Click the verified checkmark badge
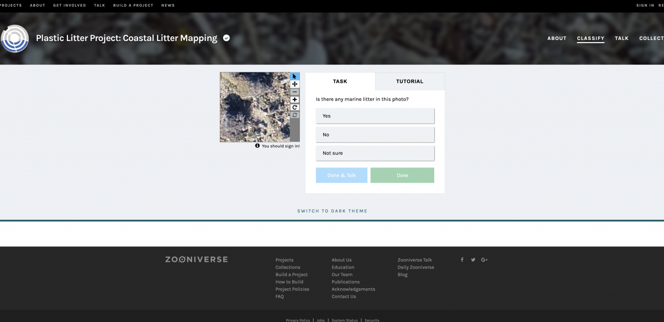The width and height of the screenshot is (664, 322). click(x=226, y=38)
